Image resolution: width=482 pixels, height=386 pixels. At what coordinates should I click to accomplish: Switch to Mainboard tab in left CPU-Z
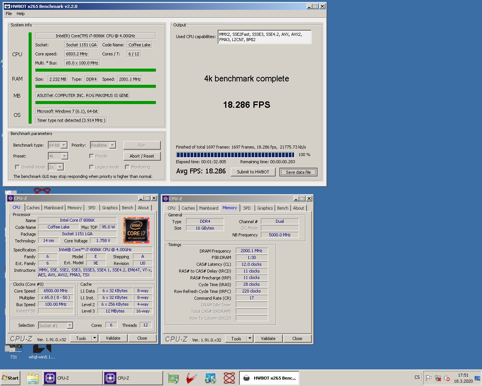pos(53,208)
